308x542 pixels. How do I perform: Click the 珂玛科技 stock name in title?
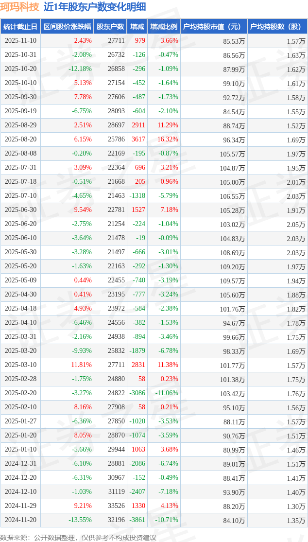tap(19, 7)
